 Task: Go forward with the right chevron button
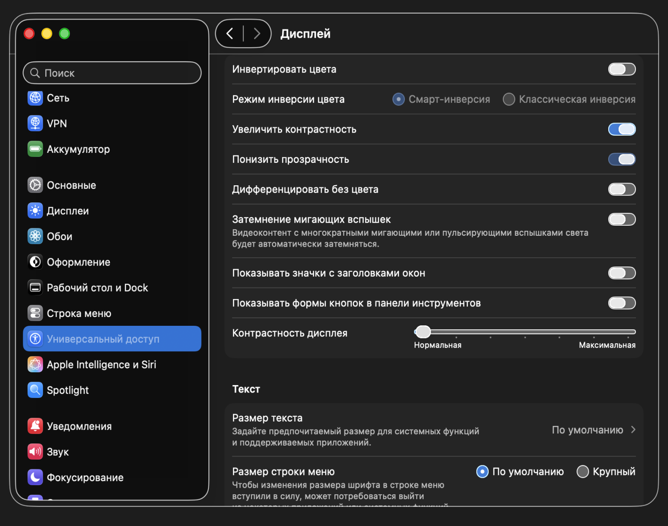point(257,33)
